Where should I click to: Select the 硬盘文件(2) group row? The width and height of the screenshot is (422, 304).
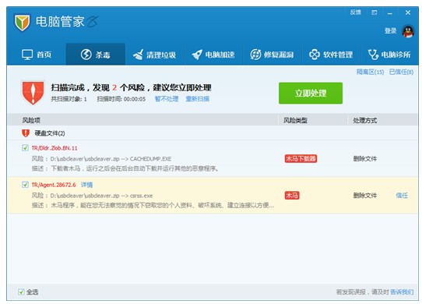tap(213, 133)
